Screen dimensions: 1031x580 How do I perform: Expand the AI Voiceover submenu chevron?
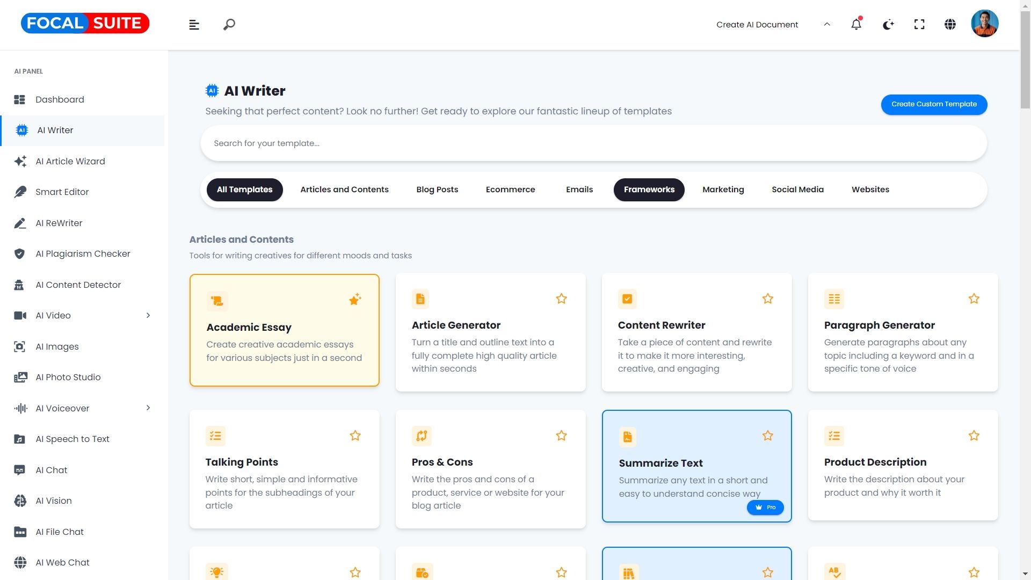[x=148, y=408]
